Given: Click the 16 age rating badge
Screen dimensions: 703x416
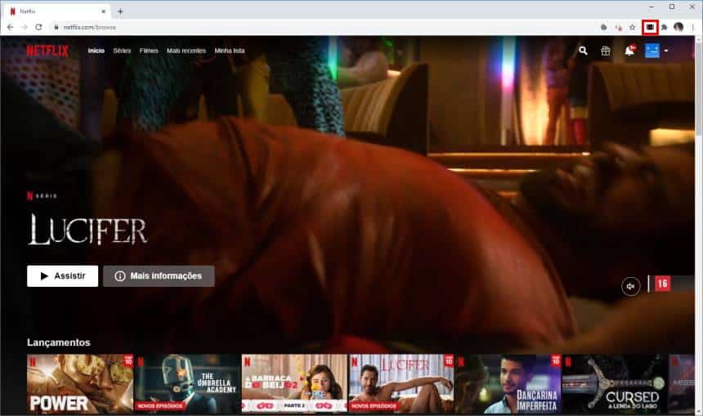Looking at the screenshot, I should [663, 284].
